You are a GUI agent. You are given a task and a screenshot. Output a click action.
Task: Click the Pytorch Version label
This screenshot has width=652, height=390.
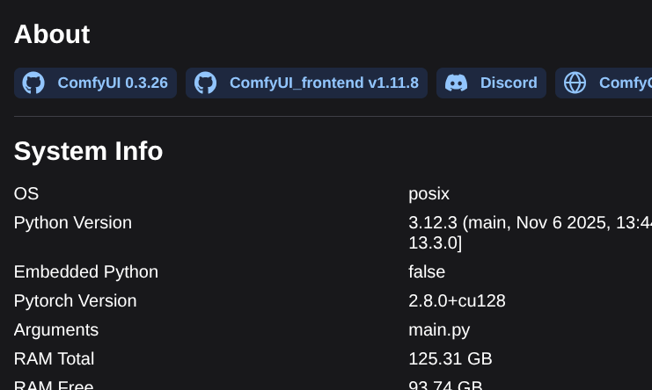pos(76,300)
